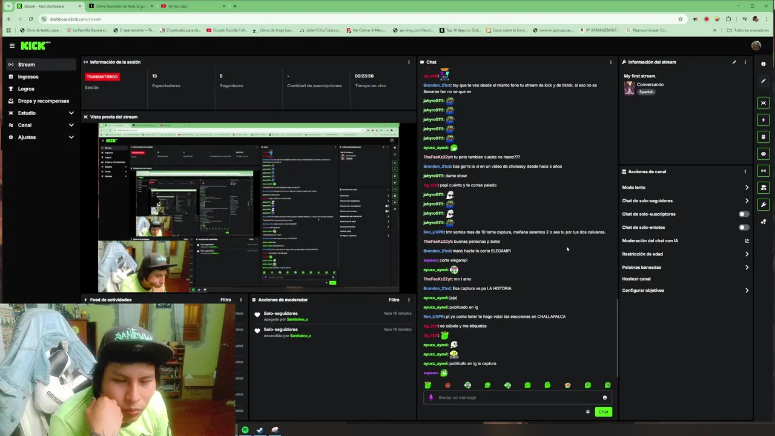Select Stream in sidebar
This screenshot has width=775, height=436.
[41, 64]
